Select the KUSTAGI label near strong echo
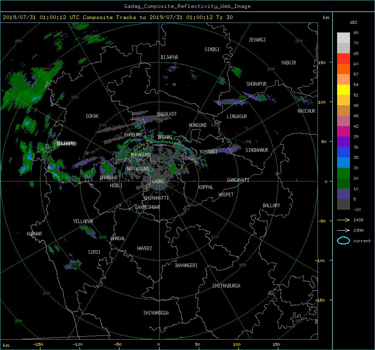The width and height of the screenshot is (375, 350). click(209, 152)
